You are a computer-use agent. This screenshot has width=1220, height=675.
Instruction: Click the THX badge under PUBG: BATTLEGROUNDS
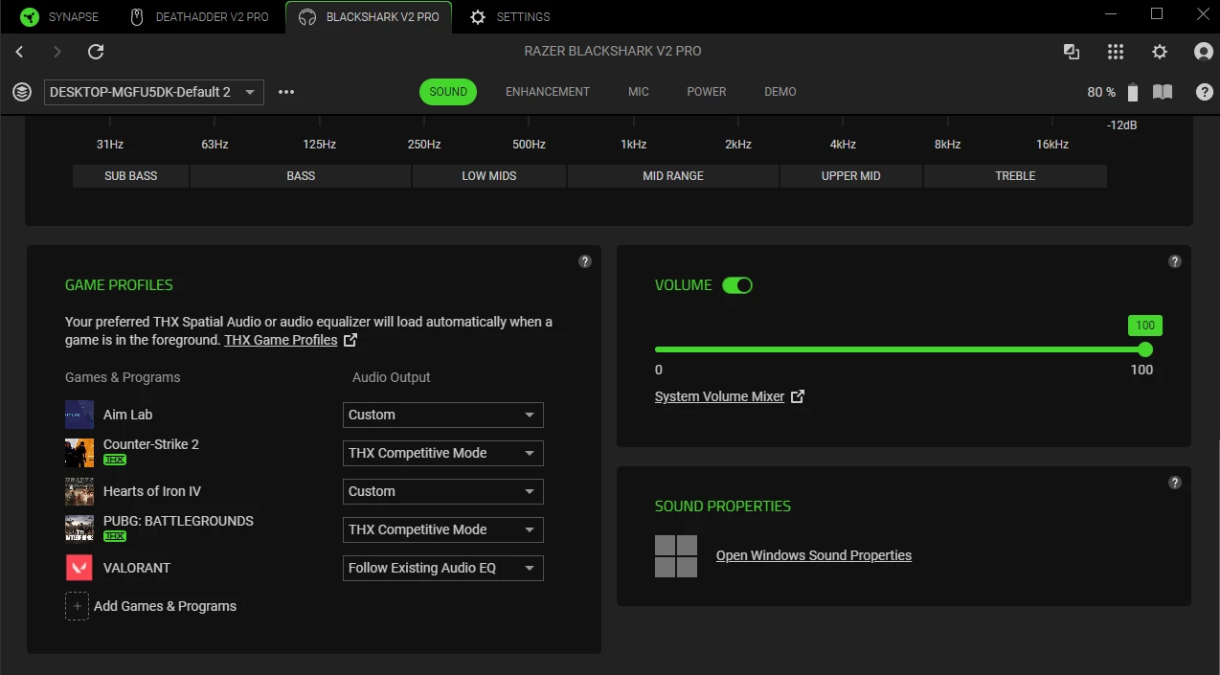[115, 536]
